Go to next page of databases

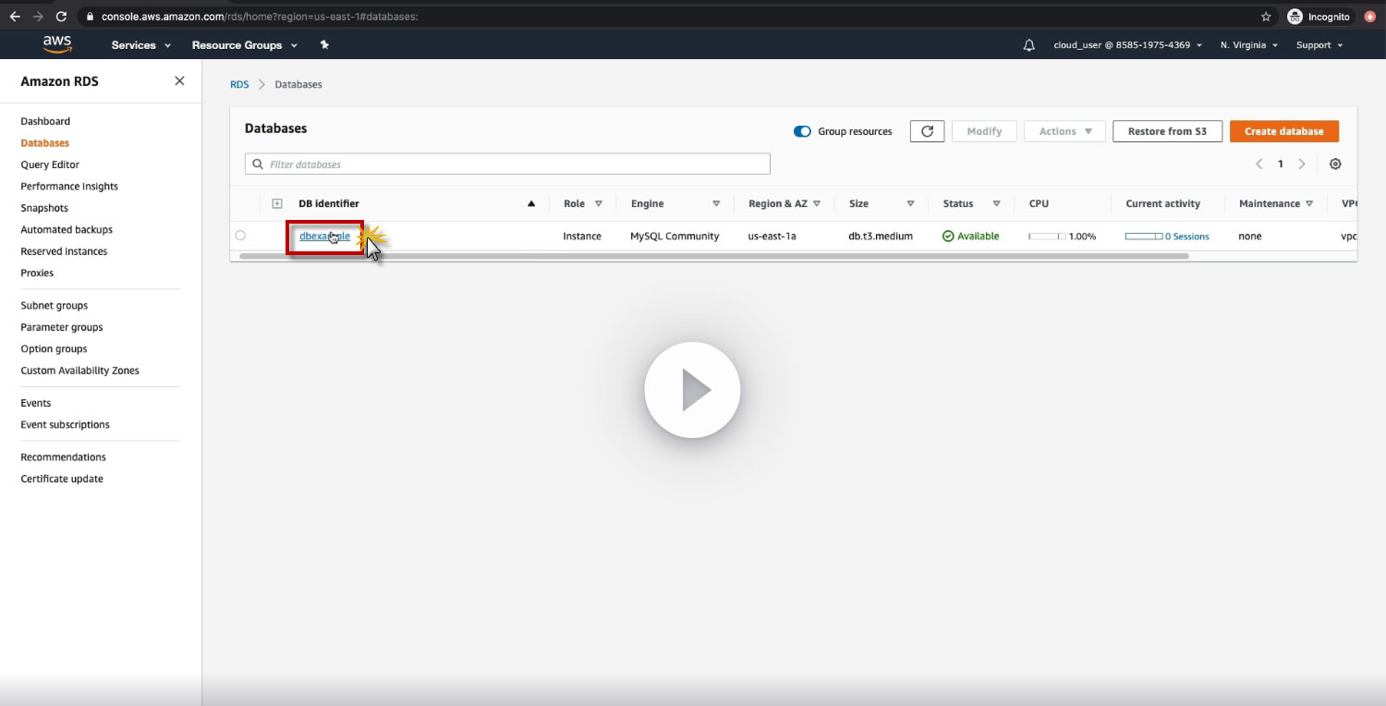pyautogui.click(x=1302, y=164)
